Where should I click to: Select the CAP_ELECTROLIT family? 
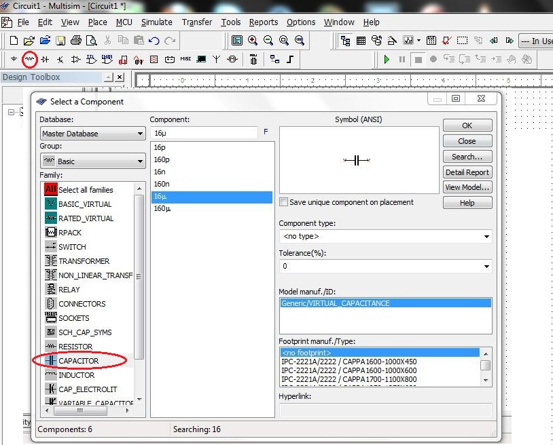88,389
